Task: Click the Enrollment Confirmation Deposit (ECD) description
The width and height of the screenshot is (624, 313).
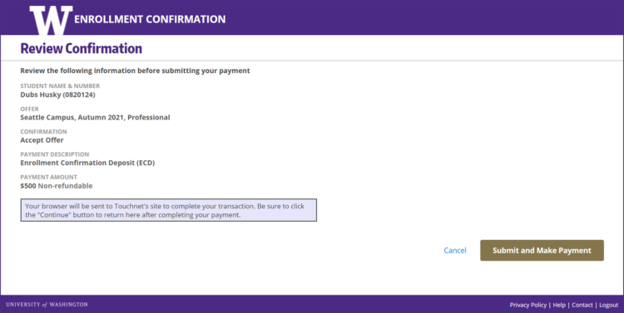Action: click(87, 163)
